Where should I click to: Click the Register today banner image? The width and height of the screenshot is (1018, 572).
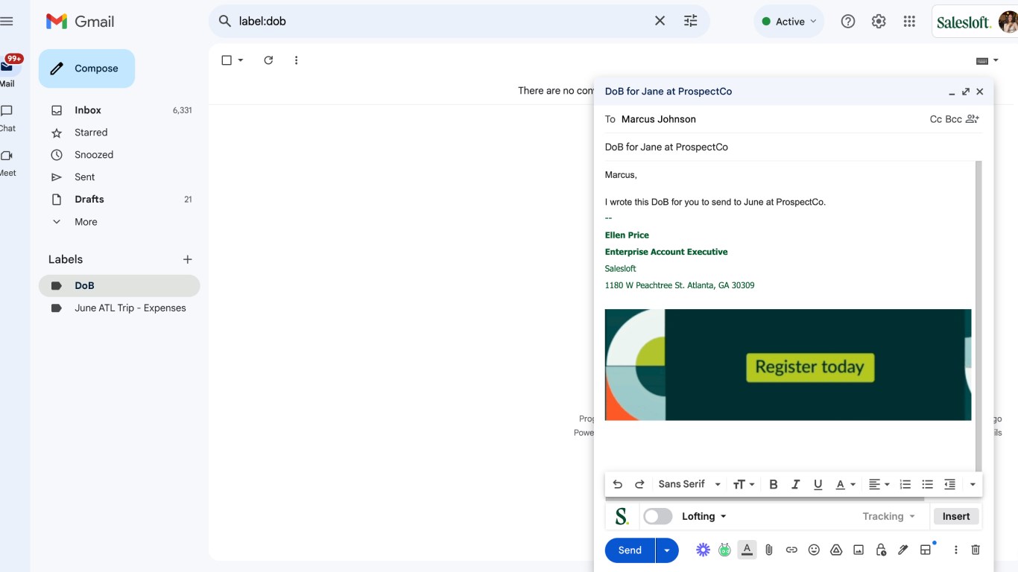[x=788, y=365]
